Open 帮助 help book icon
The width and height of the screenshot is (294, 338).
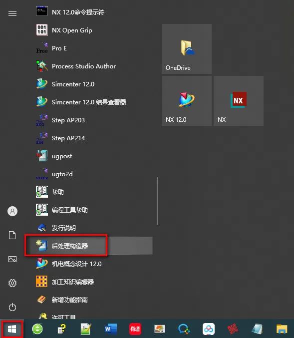click(41, 192)
